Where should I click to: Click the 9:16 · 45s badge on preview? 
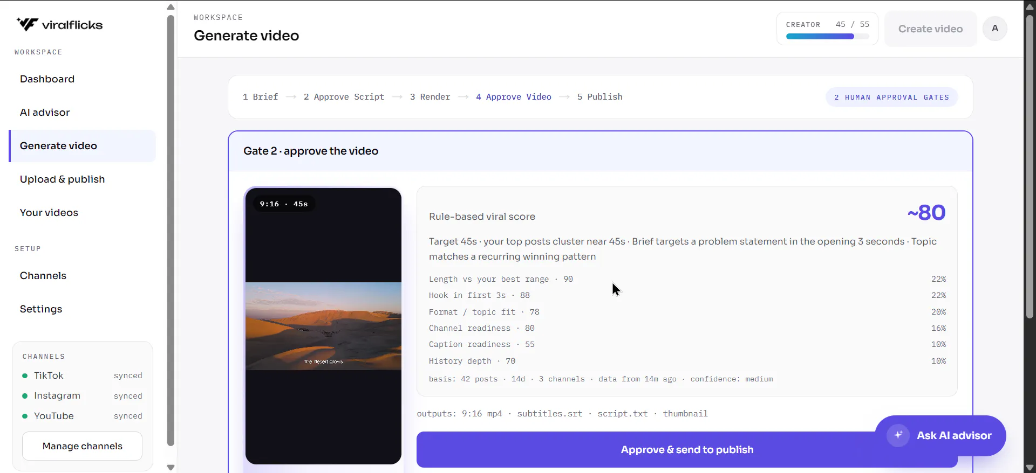284,204
